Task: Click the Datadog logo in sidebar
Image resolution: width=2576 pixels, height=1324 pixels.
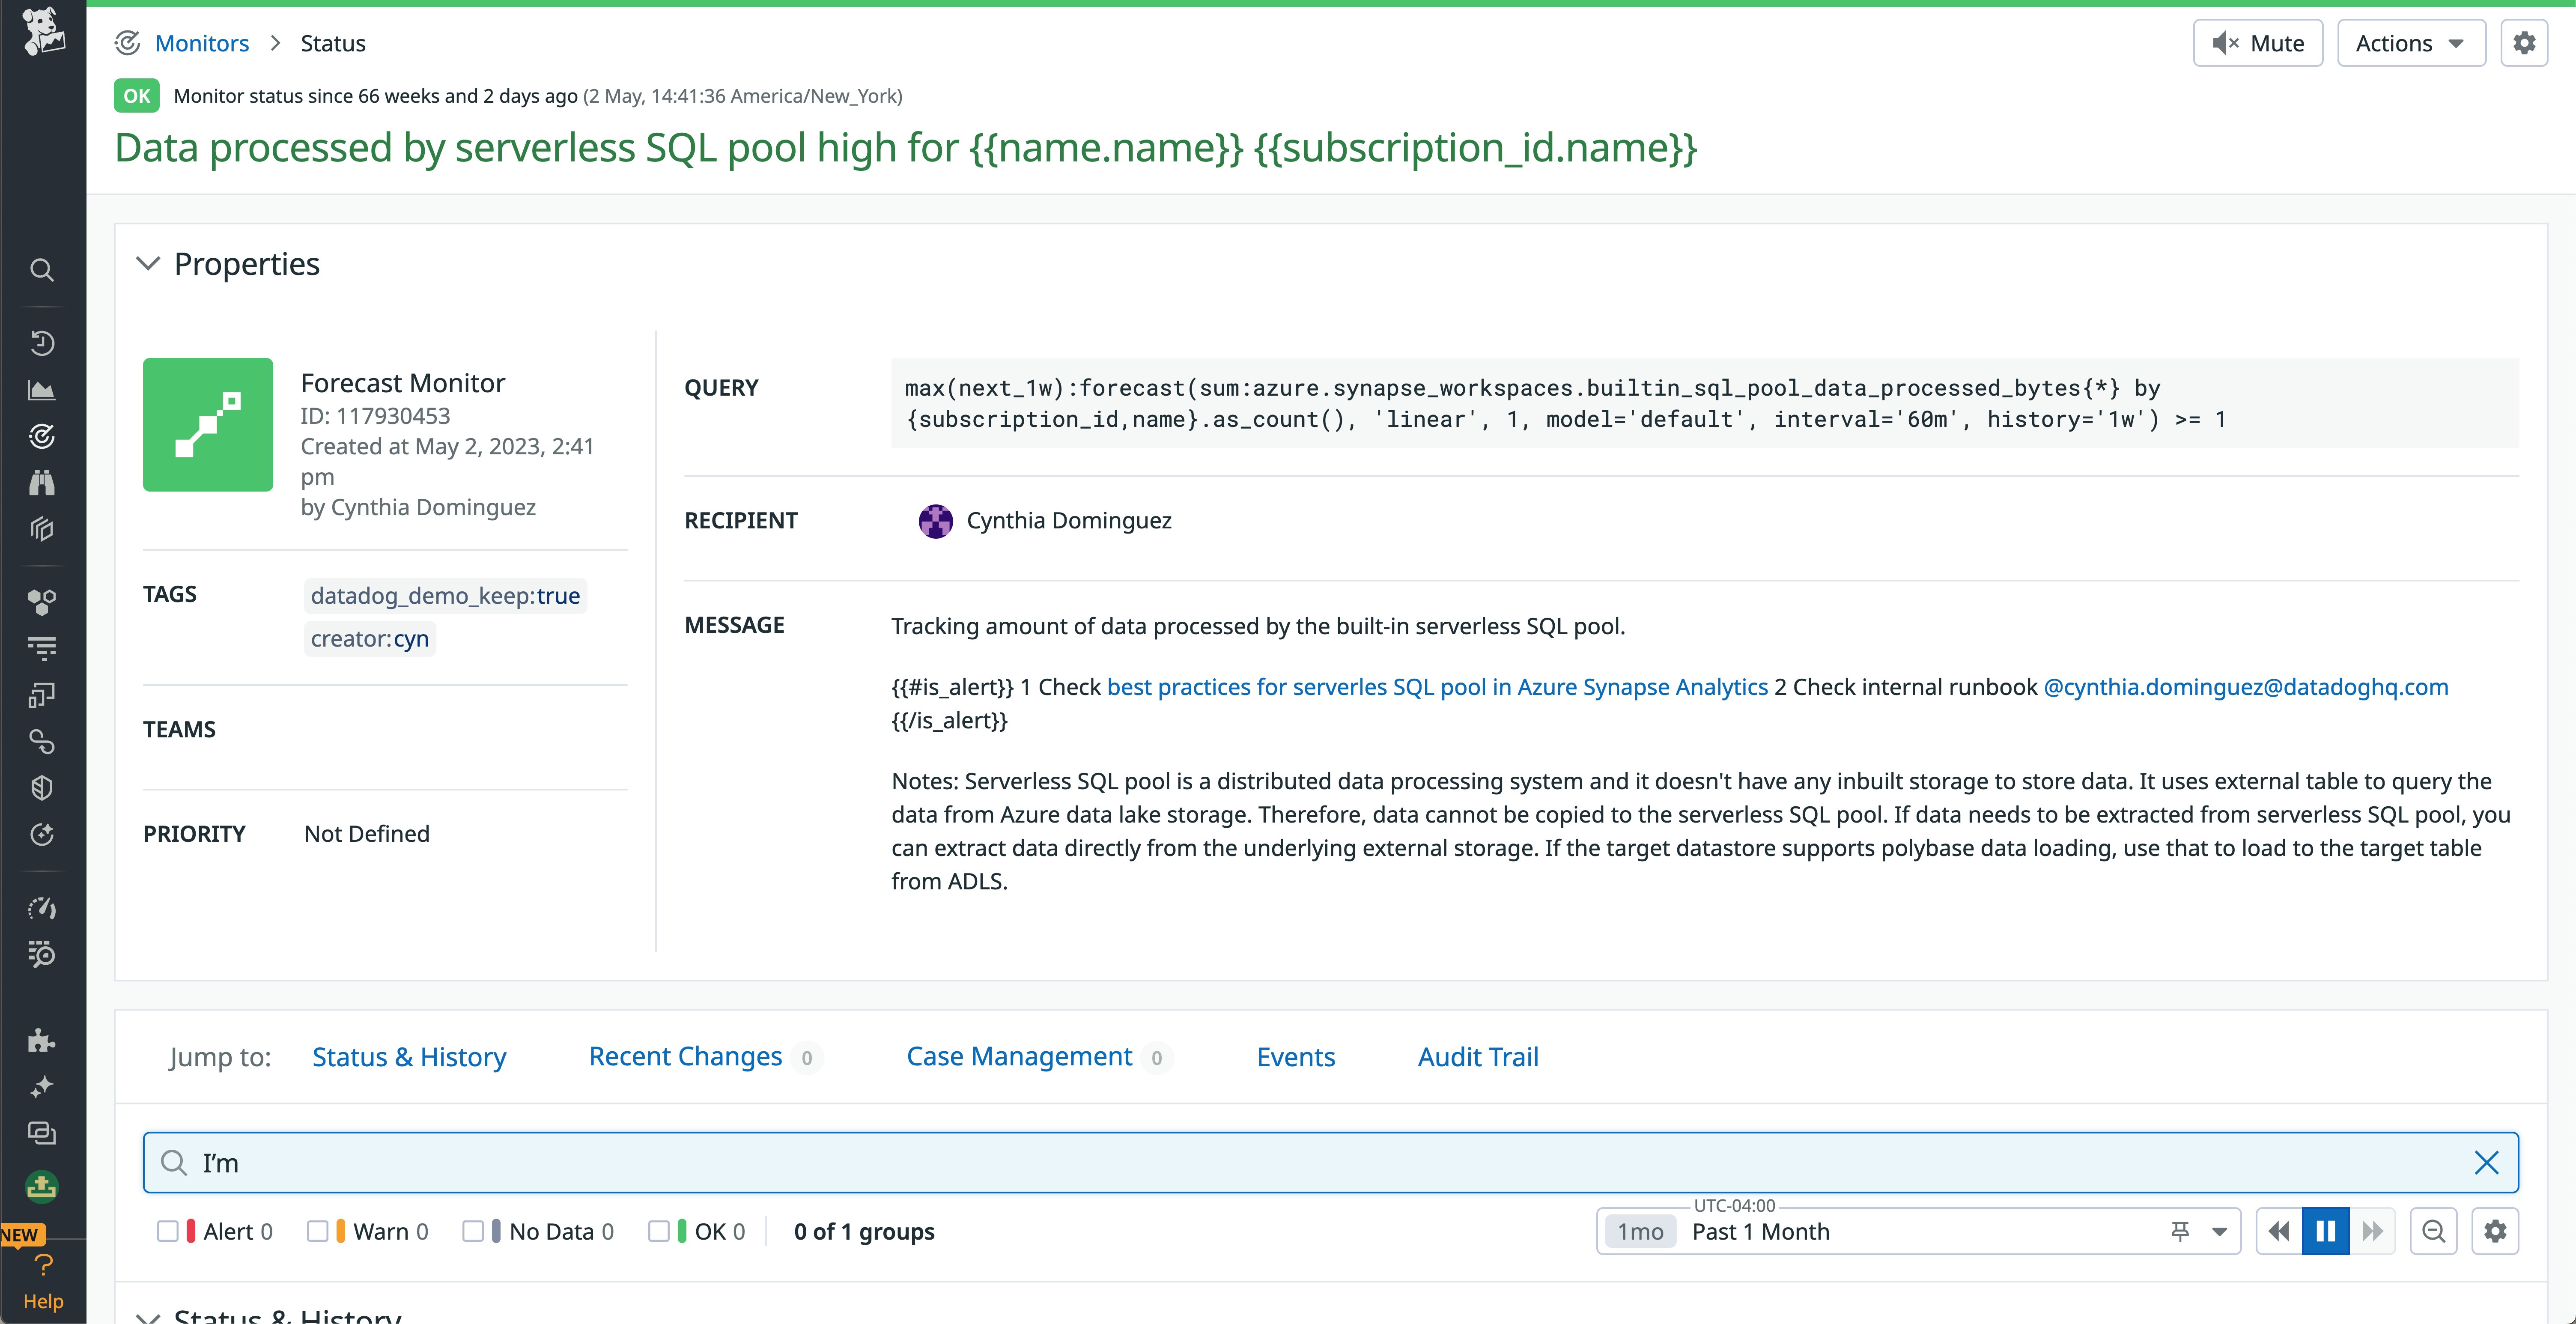Action: click(x=42, y=32)
